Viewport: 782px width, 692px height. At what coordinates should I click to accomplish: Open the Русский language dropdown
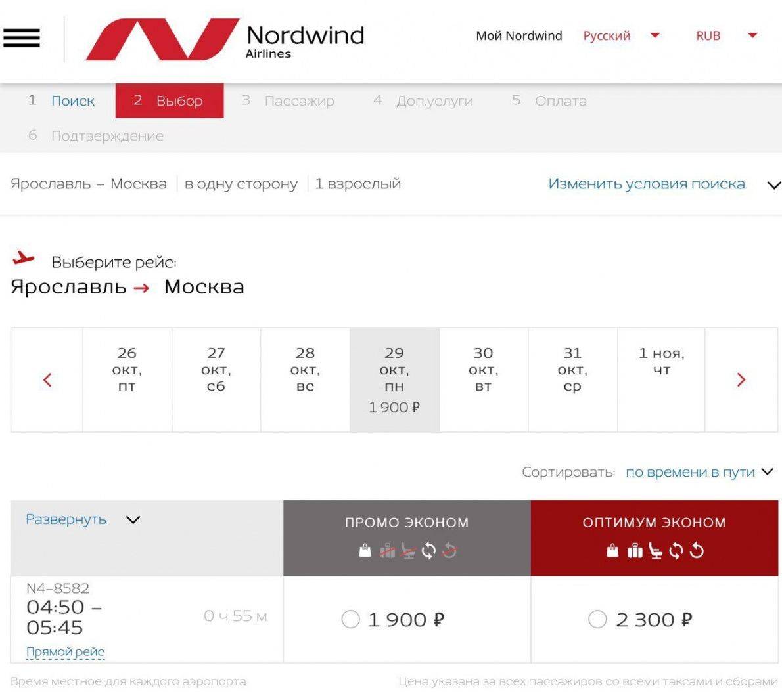[x=622, y=36]
